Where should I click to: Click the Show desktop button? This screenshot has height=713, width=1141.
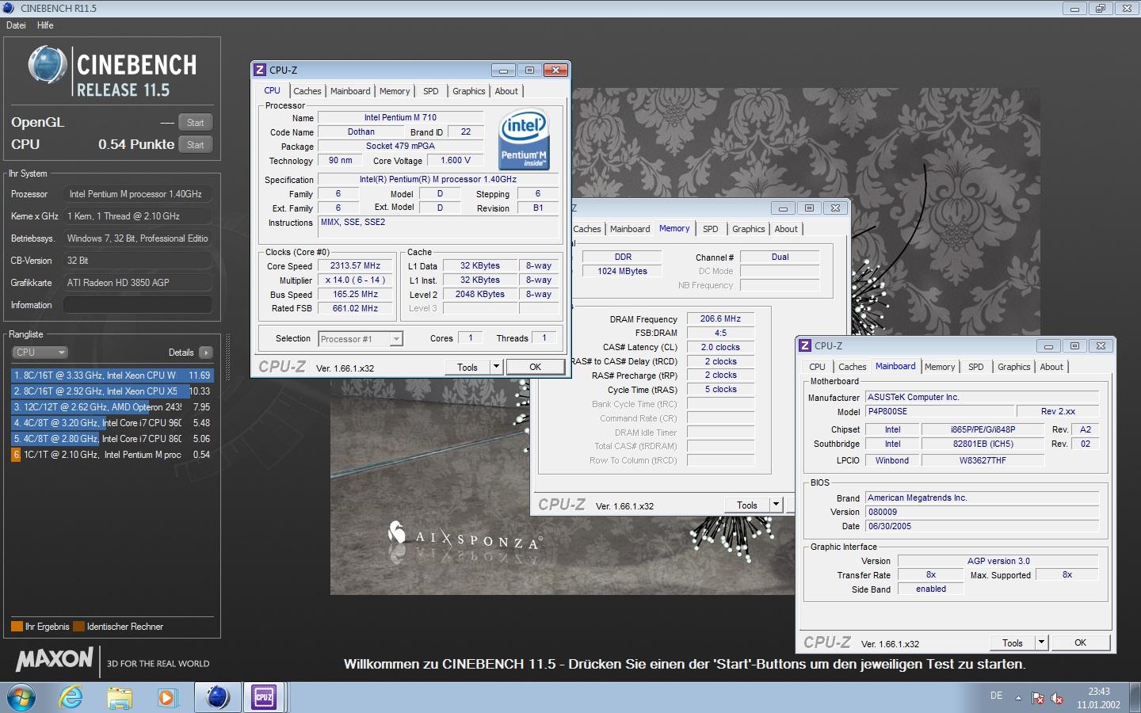[x=1135, y=697]
